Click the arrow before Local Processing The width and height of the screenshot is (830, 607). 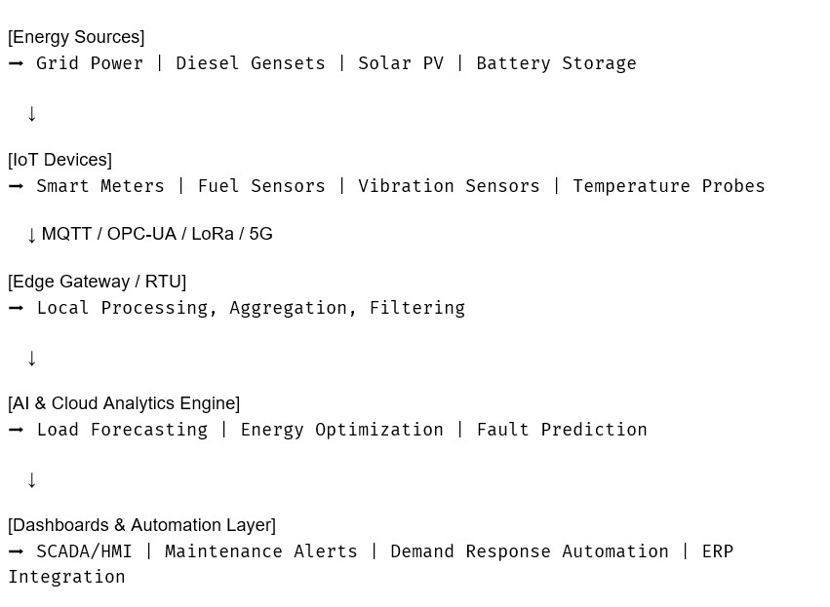tap(16, 308)
